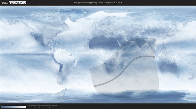
Task: Click the 100% end of the legend
Action: pyautogui.click(x=26, y=107)
